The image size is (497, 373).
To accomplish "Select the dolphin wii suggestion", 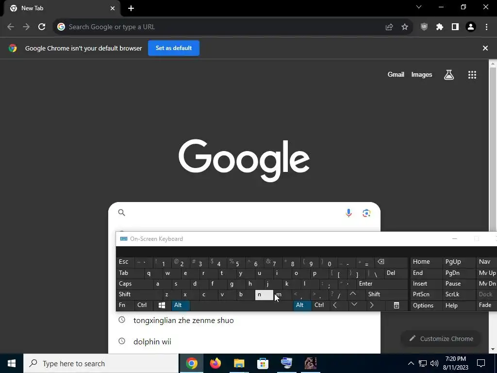I will coord(152,341).
